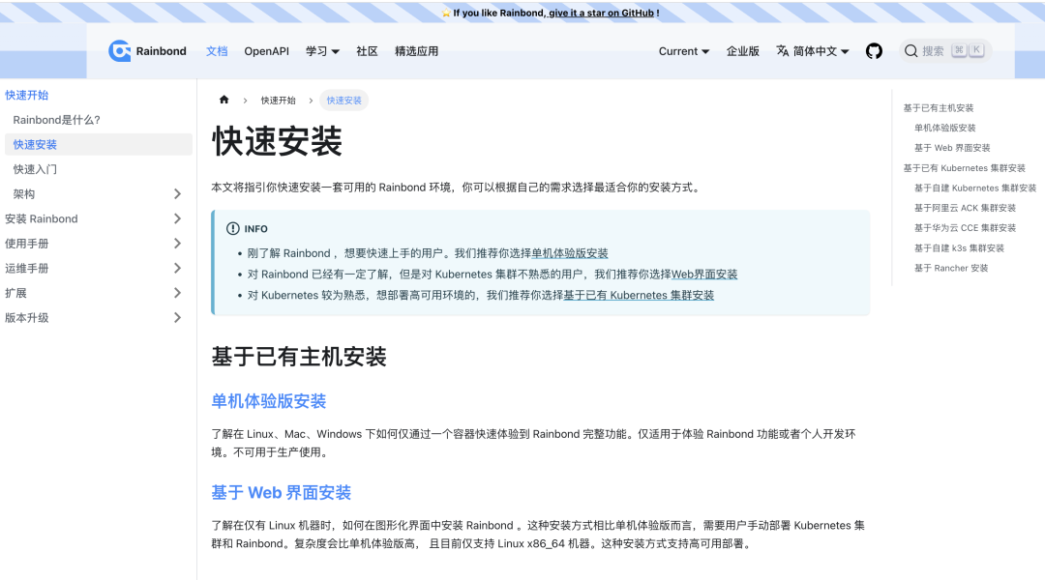
Task: Click the INFO exclamation circle icon
Action: (x=232, y=228)
